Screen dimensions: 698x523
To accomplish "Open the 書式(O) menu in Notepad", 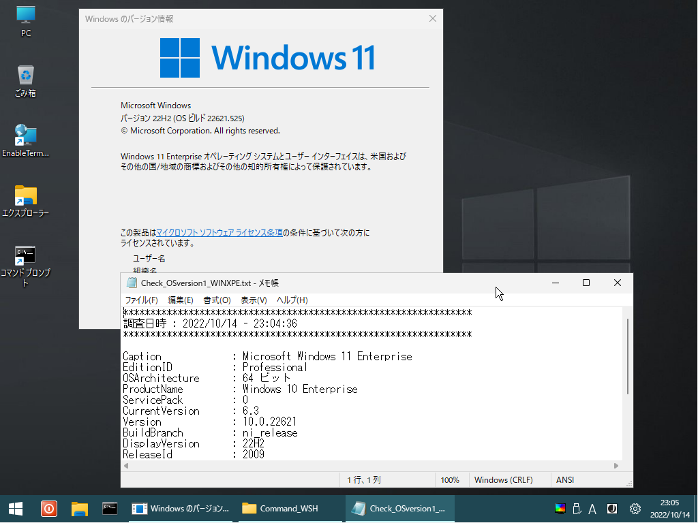I will click(x=217, y=300).
